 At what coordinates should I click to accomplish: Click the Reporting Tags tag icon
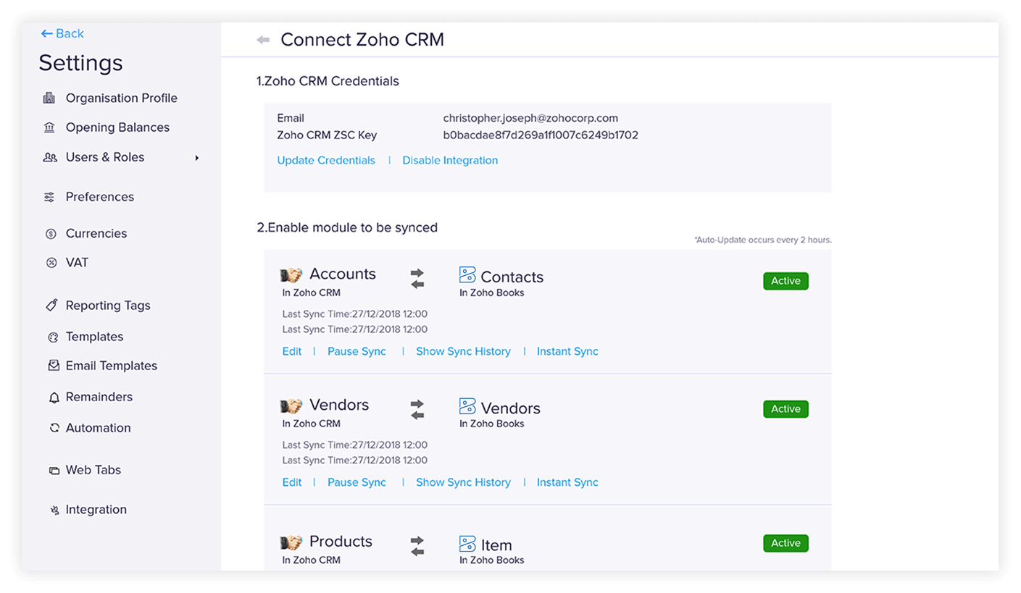click(51, 306)
